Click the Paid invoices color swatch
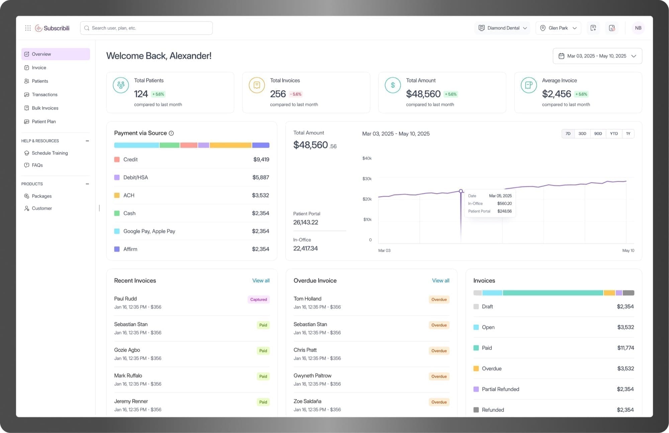This screenshot has width=669, height=433. 476,348
